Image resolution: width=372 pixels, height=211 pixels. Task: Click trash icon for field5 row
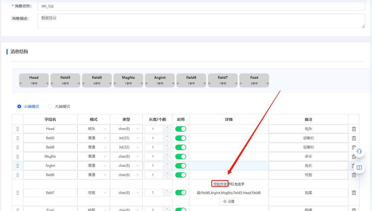(x=354, y=138)
